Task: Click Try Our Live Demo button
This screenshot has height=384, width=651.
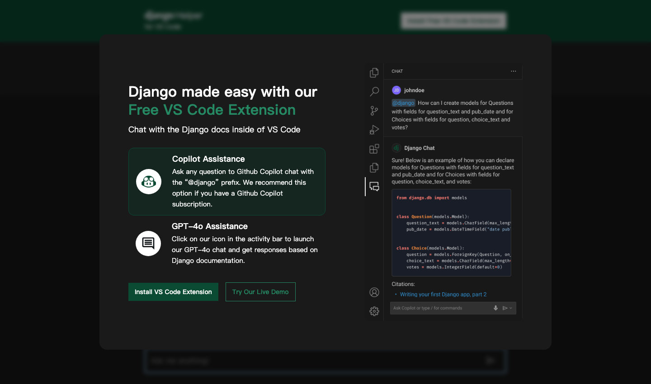Action: [x=260, y=292]
